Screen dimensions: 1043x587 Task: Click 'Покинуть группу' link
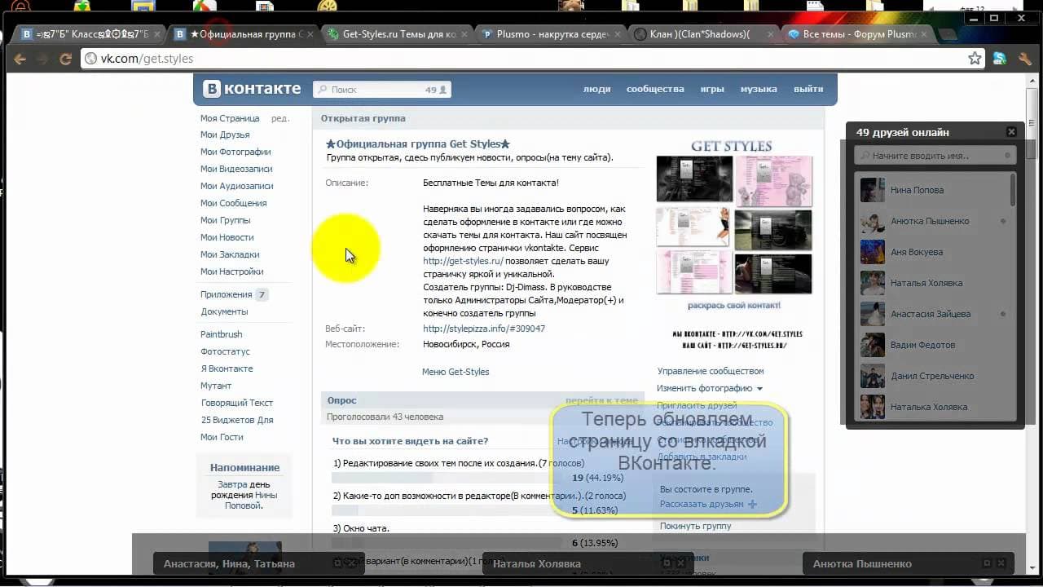point(695,526)
